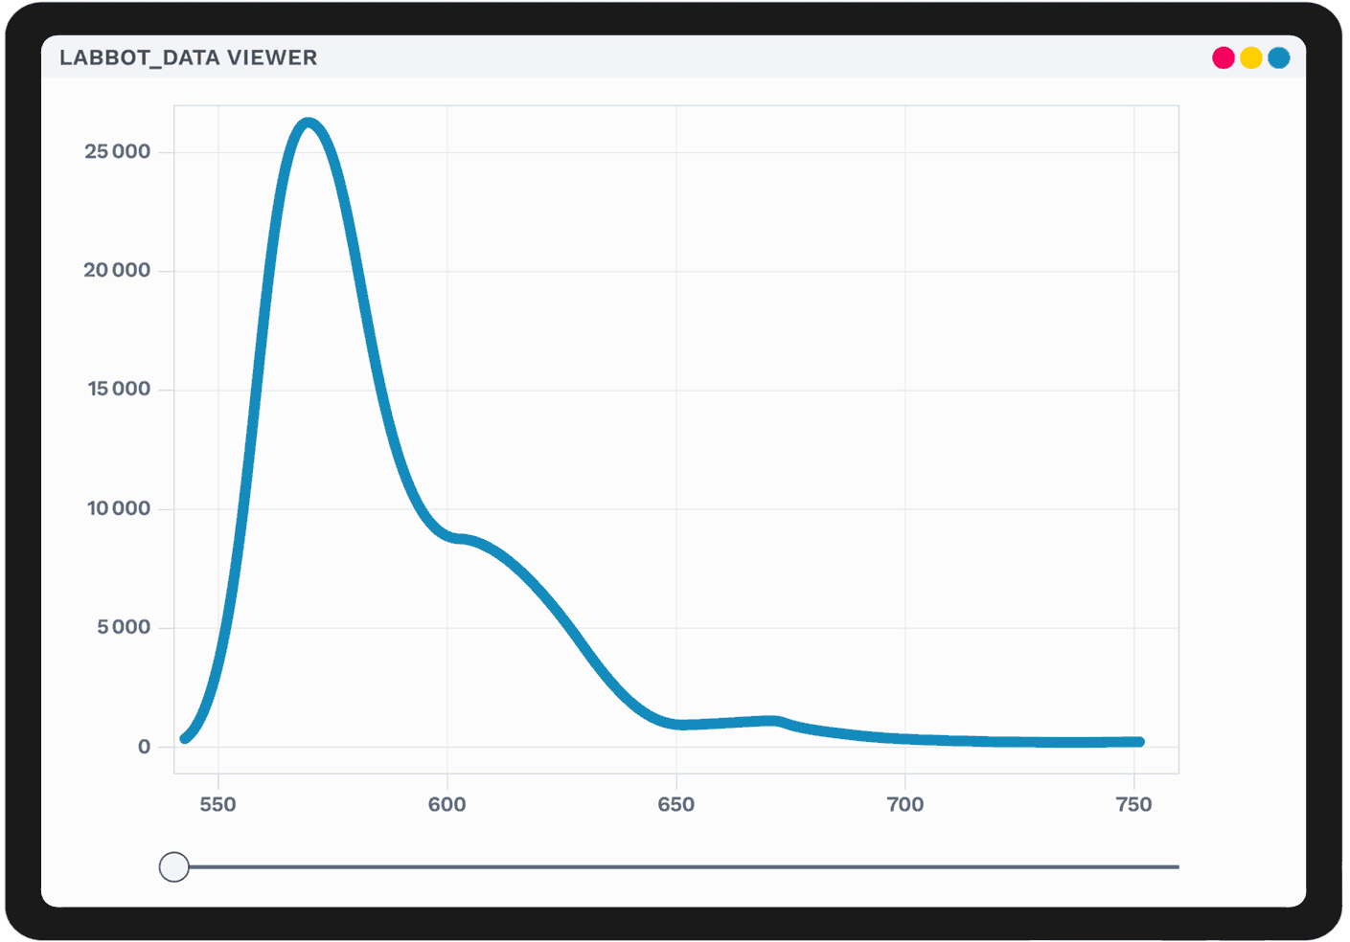The width and height of the screenshot is (1350, 942).
Task: Click the yellow window control dot
Action: pos(1250,57)
